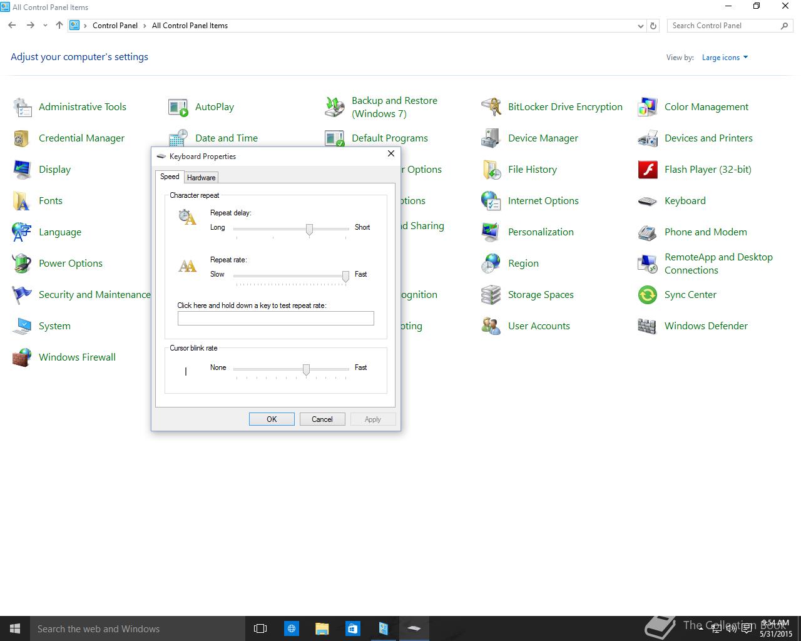Open the browser globe on the taskbar
The image size is (801, 641).
tap(292, 628)
